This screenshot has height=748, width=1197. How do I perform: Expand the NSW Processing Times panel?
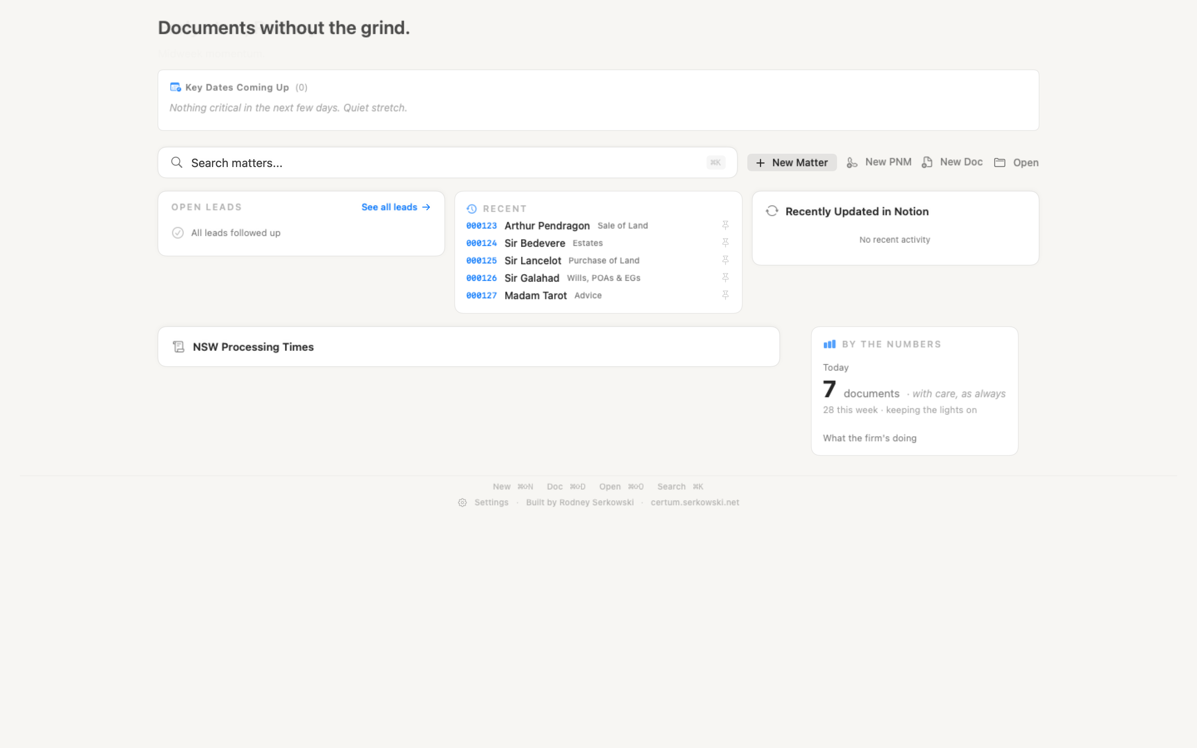click(x=468, y=347)
